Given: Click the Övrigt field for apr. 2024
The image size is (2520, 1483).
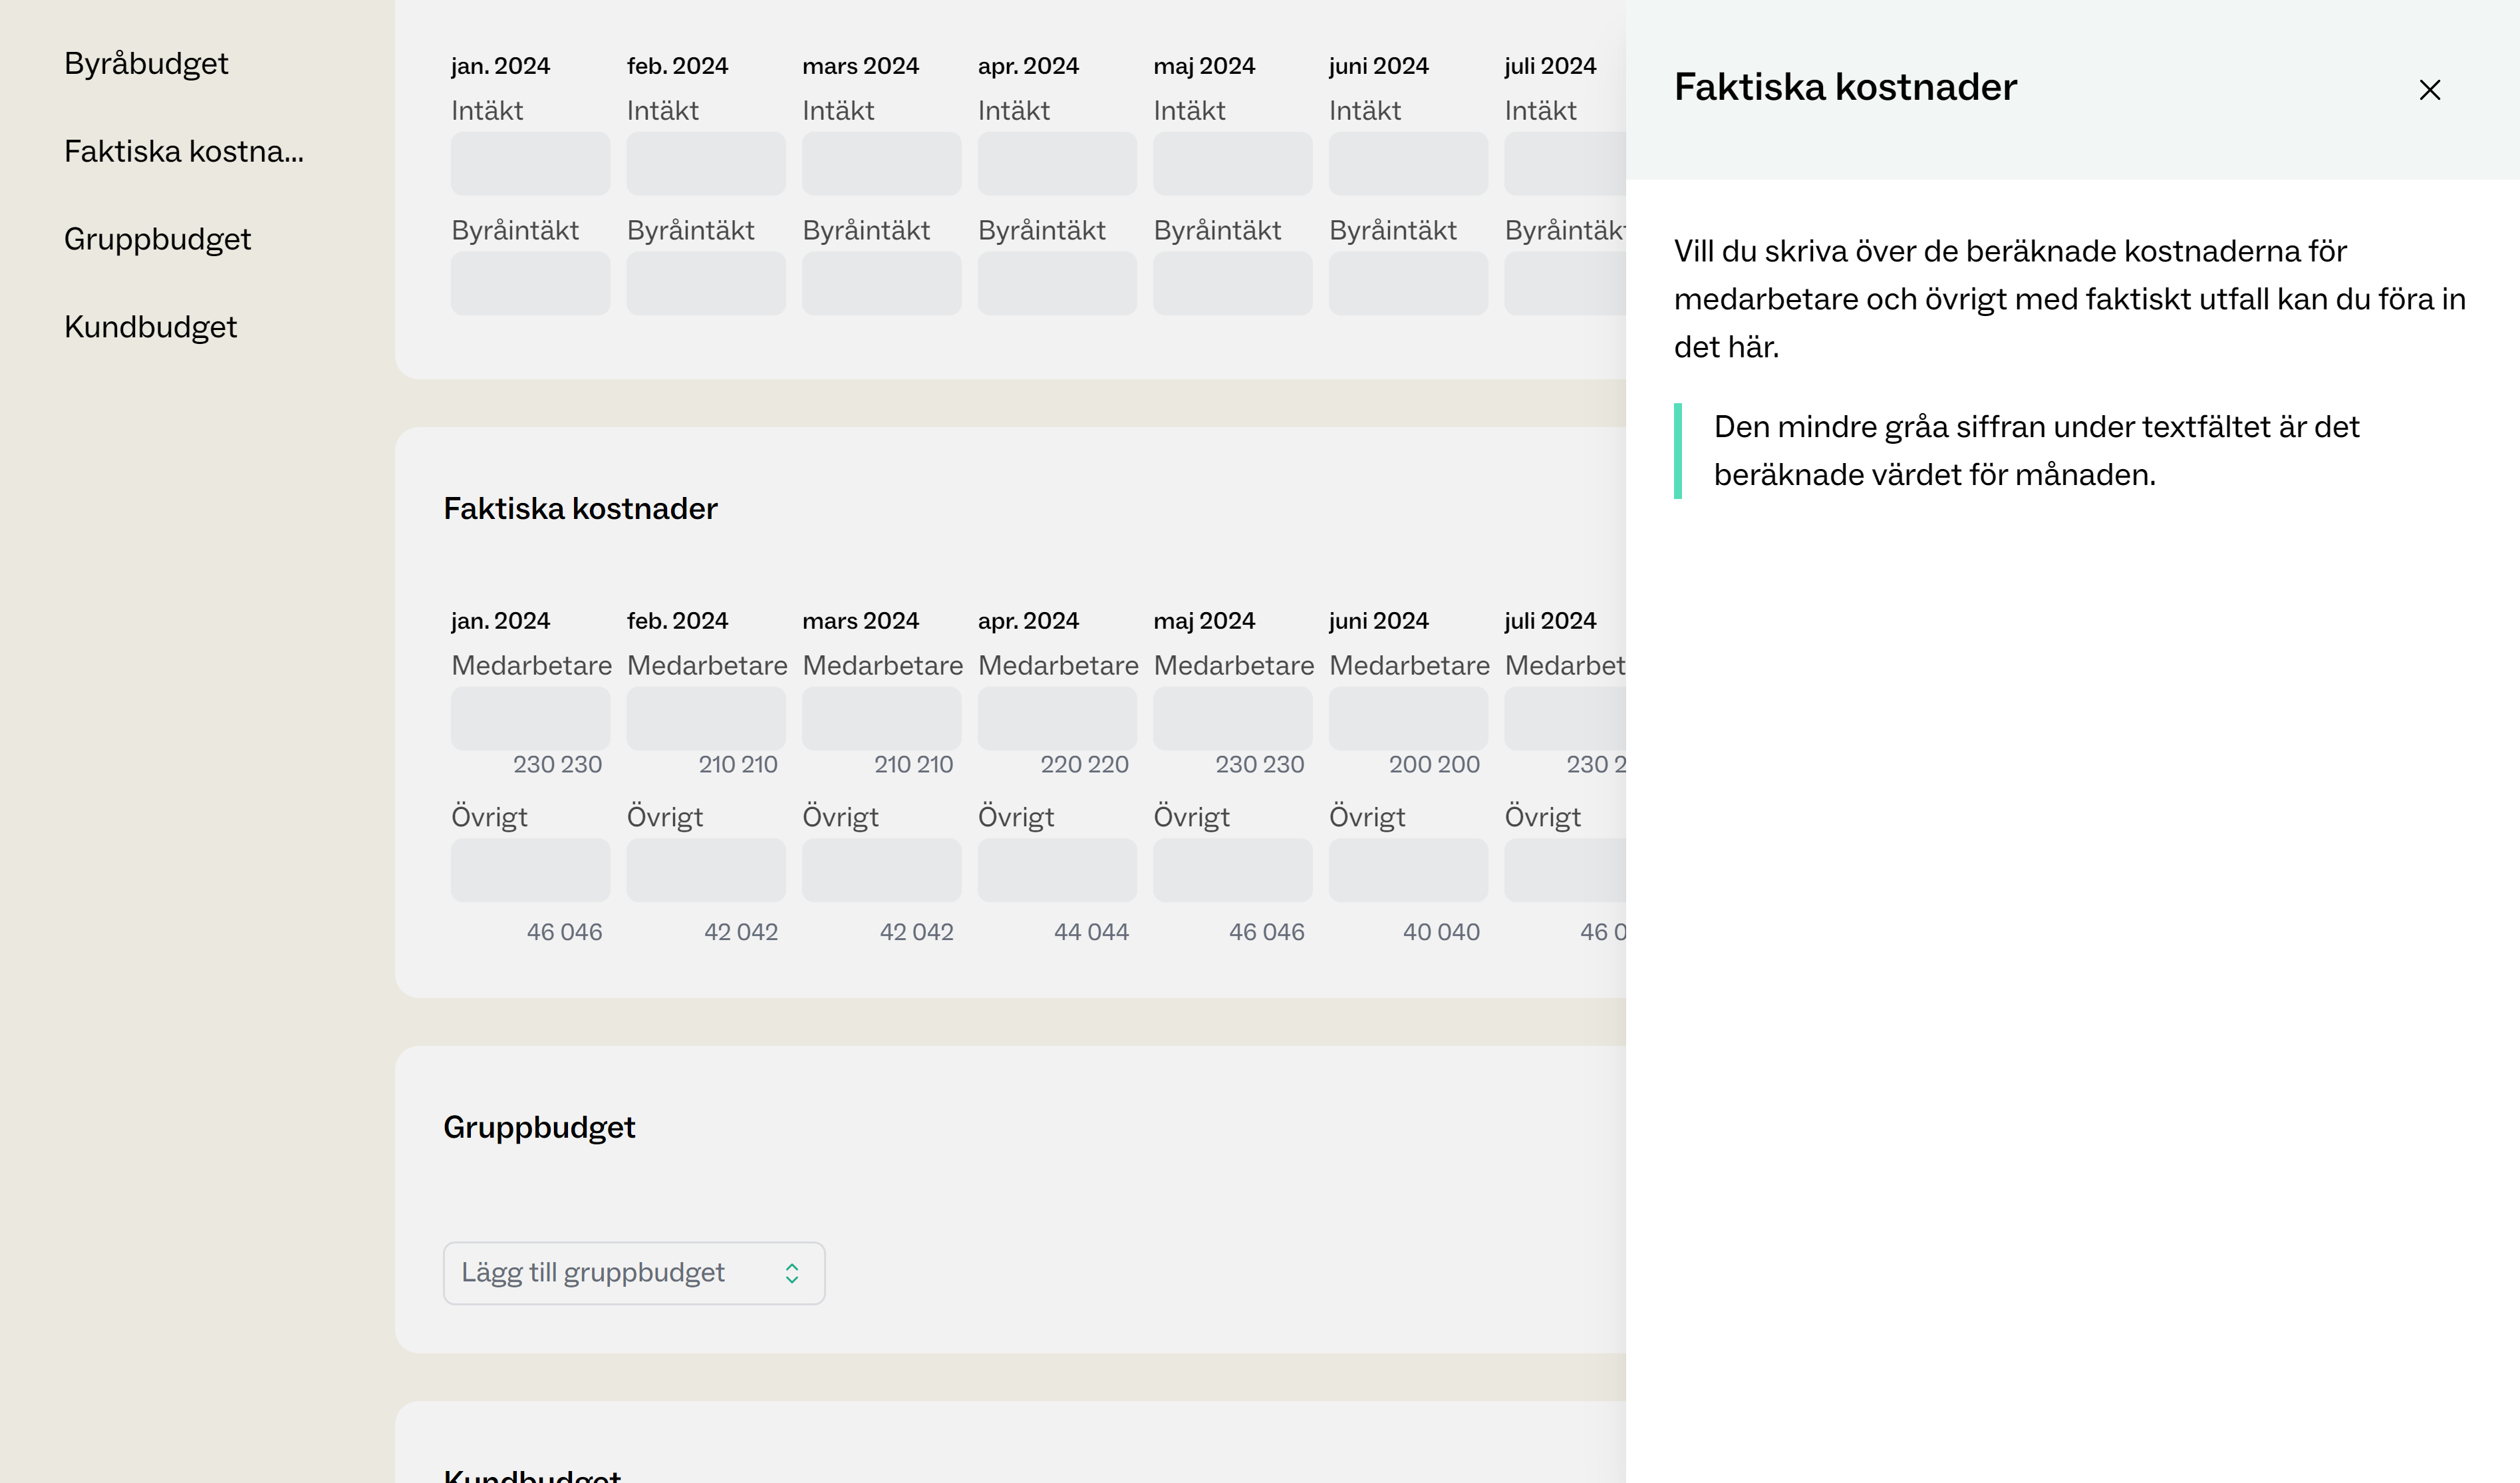Looking at the screenshot, I should [1057, 870].
